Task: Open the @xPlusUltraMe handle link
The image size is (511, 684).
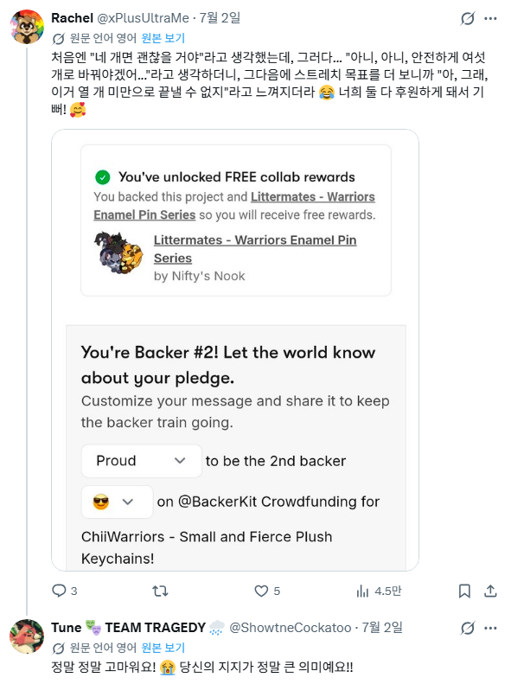Action: 143,18
